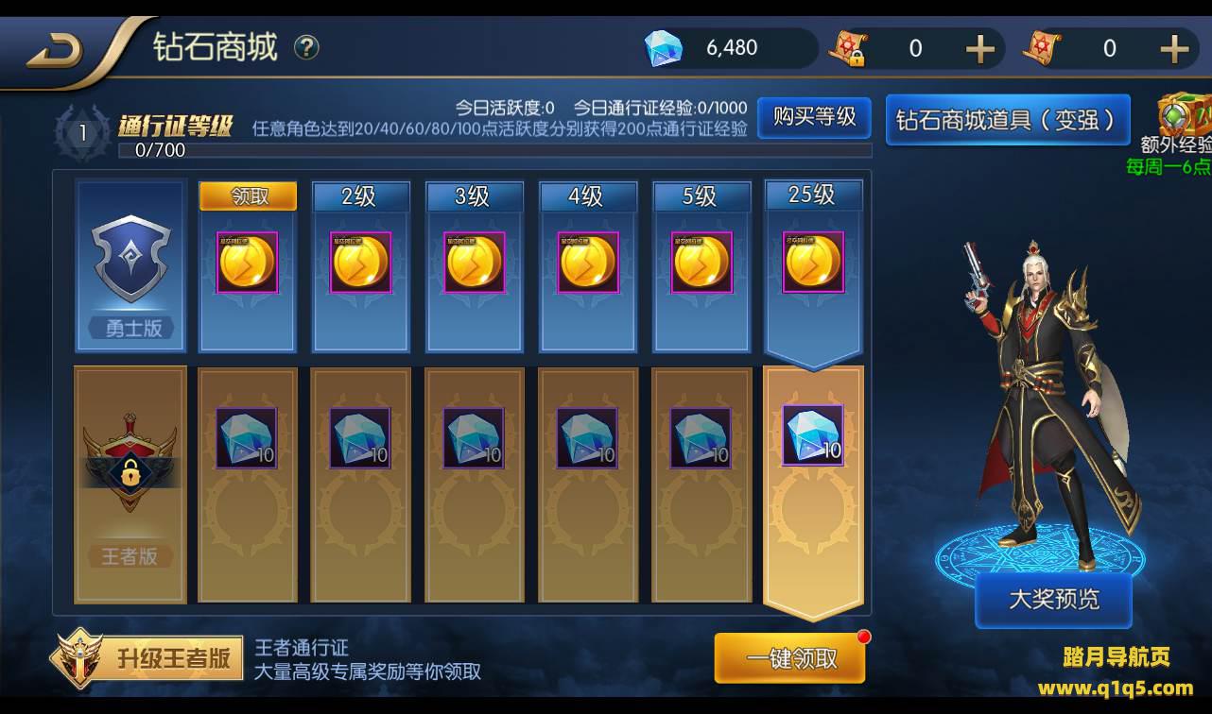Add more locked scroll tickets with plus
The image size is (1212, 714).
click(x=980, y=48)
